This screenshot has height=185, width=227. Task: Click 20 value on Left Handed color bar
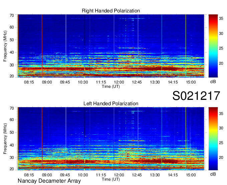click(221, 158)
